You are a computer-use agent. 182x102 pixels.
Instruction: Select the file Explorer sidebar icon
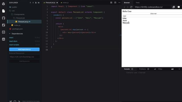coord(3,11)
